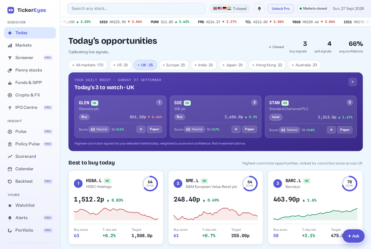Click the Today diamond icon in the sidebar
The image size is (371, 249).
pos(10,33)
